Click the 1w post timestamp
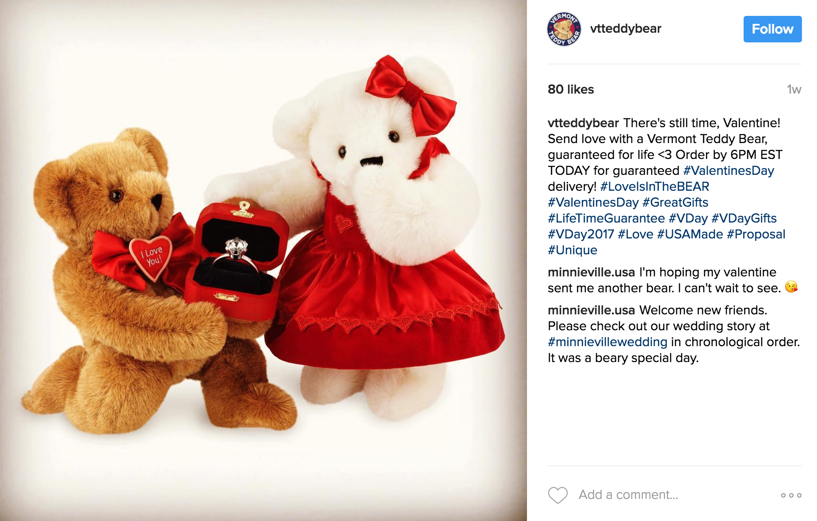The height and width of the screenshot is (521, 817). tap(794, 89)
